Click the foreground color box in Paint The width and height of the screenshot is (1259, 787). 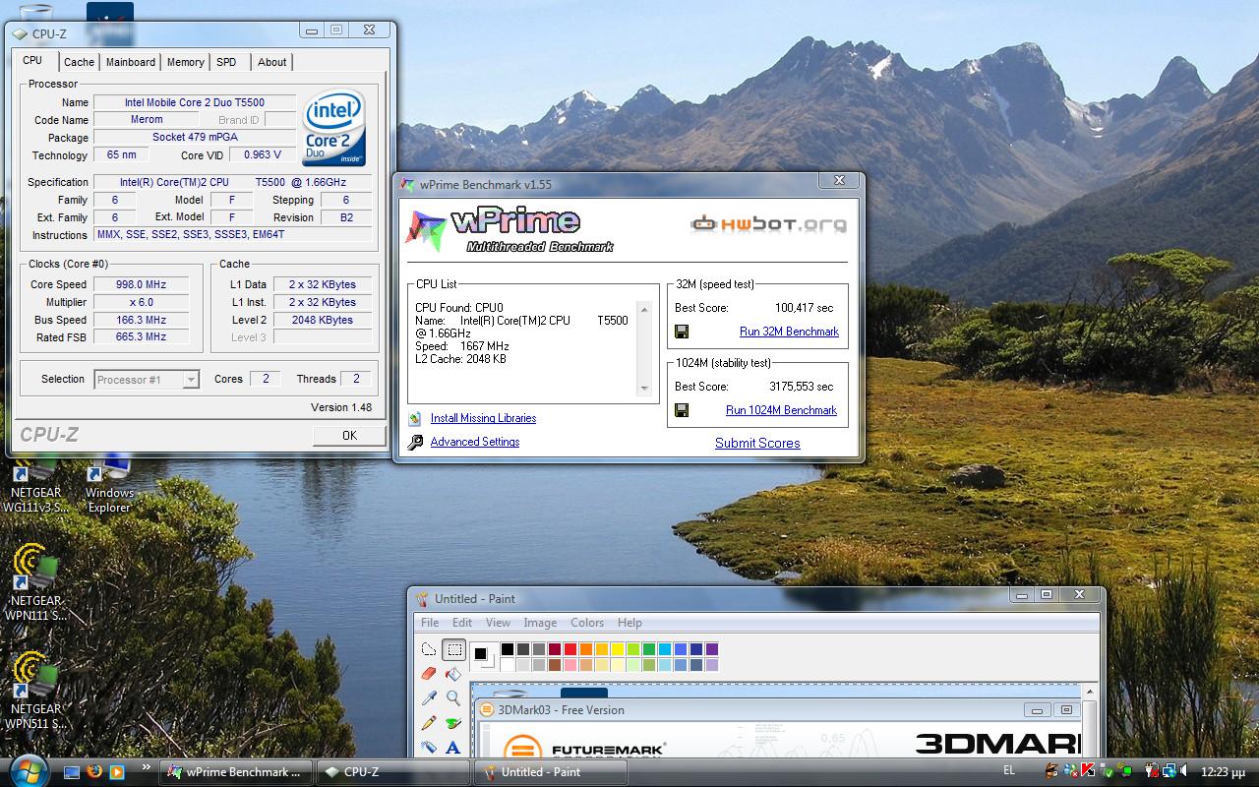point(480,653)
